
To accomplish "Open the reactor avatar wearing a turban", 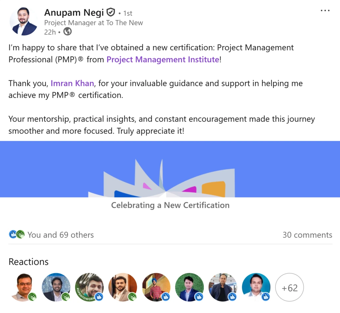I will [x=156, y=287].
